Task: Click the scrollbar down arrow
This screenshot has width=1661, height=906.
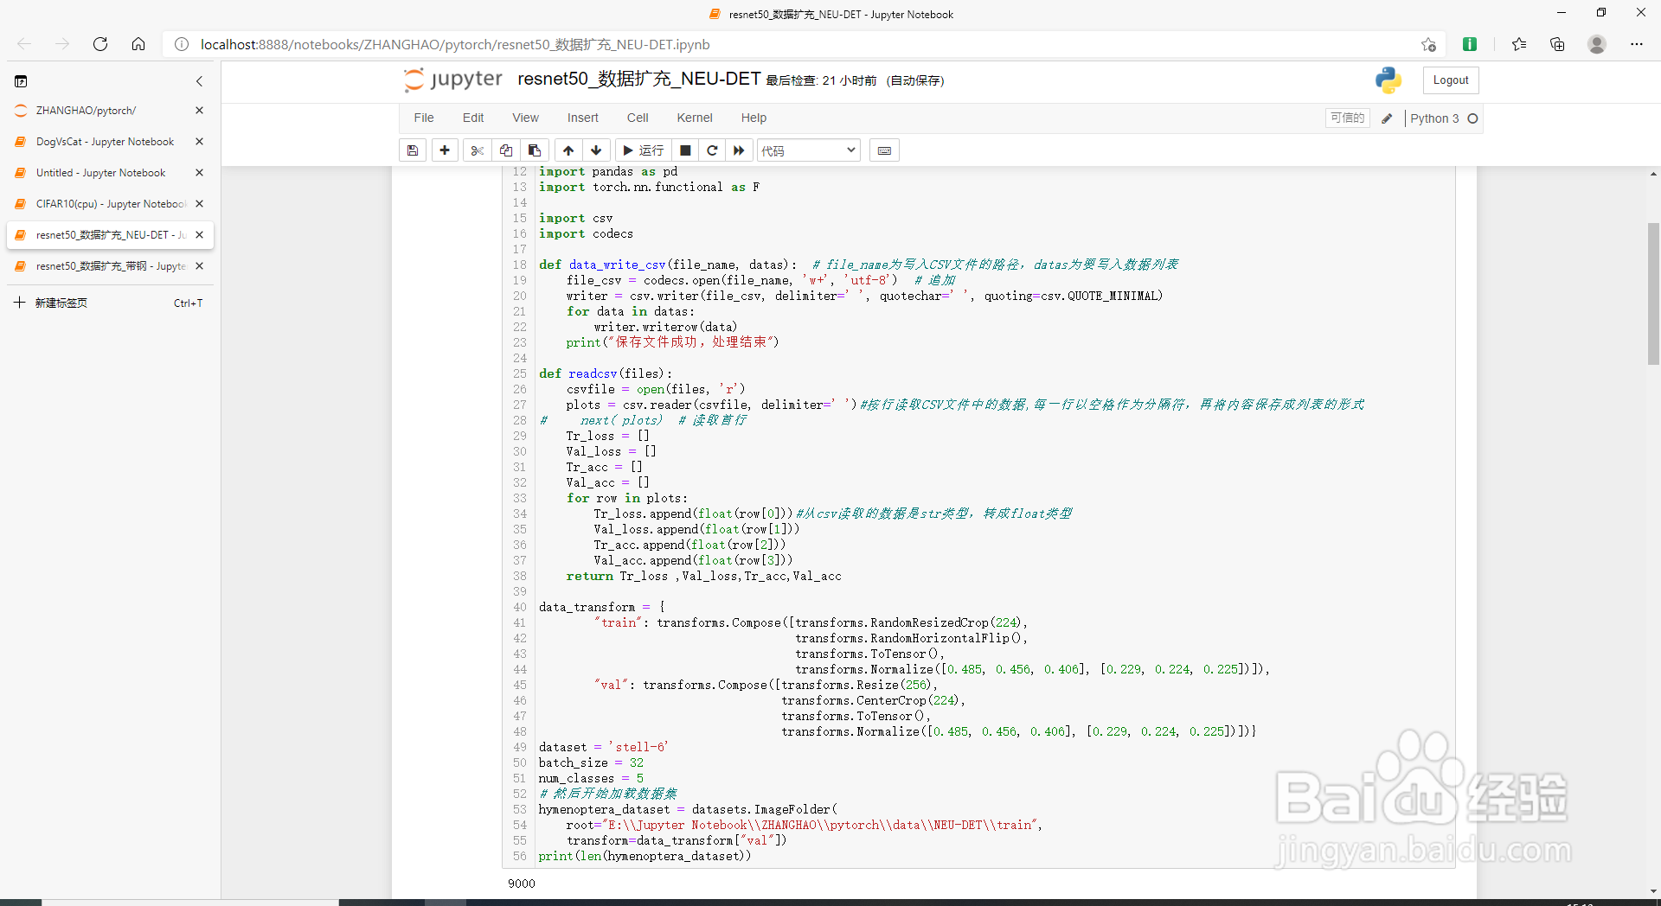Action: point(1653,890)
